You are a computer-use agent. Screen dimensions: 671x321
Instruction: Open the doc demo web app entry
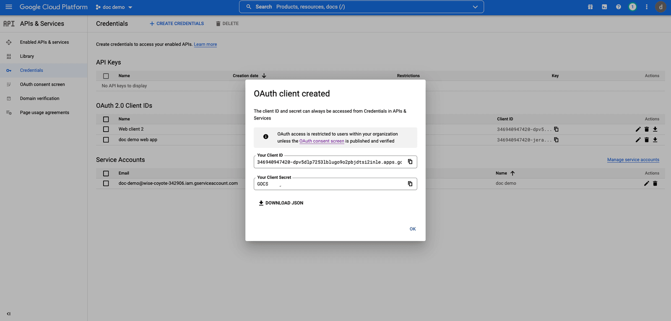point(138,140)
